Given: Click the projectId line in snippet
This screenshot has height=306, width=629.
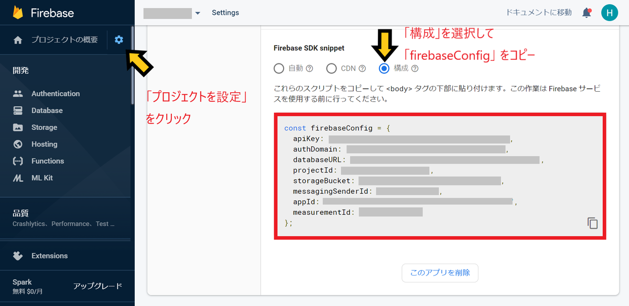Looking at the screenshot, I should pyautogui.click(x=363, y=170).
